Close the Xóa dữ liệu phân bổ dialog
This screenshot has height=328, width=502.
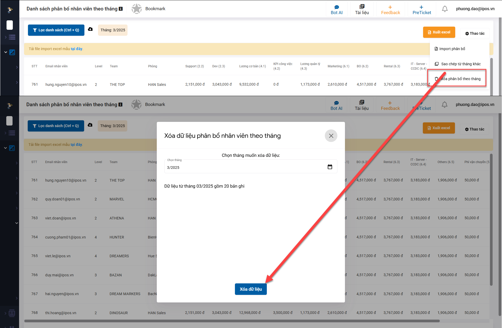[x=331, y=136]
